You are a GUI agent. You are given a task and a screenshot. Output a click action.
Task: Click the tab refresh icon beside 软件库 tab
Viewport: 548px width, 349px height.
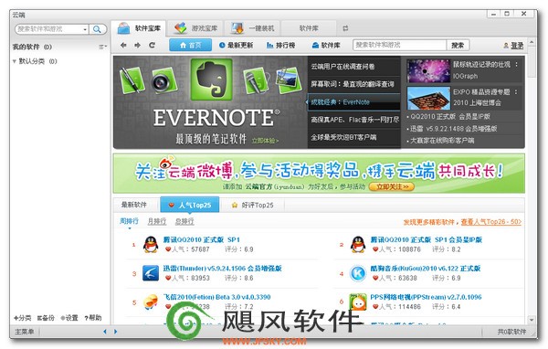tap(345, 28)
